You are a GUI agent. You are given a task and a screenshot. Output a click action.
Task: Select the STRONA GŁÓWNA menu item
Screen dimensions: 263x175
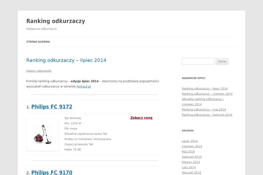click(x=38, y=42)
